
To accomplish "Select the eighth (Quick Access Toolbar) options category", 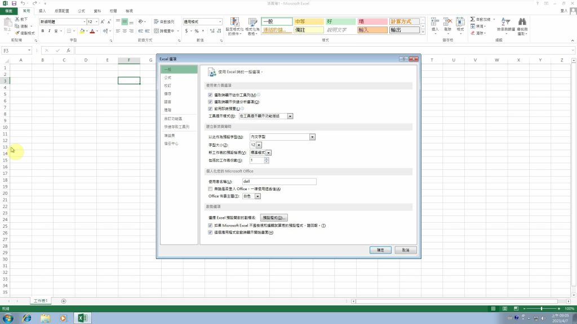I will [179, 127].
